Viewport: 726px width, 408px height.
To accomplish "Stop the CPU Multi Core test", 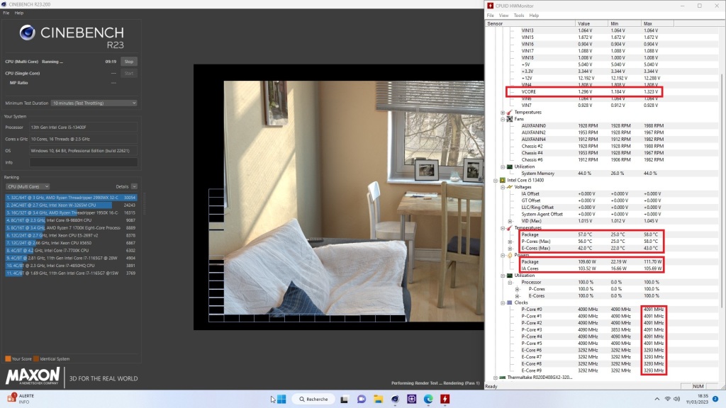I will [129, 62].
